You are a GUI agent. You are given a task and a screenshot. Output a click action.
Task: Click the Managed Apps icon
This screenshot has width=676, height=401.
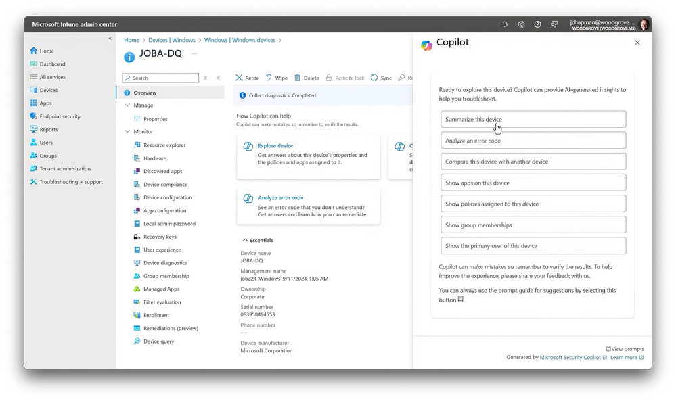pos(137,289)
